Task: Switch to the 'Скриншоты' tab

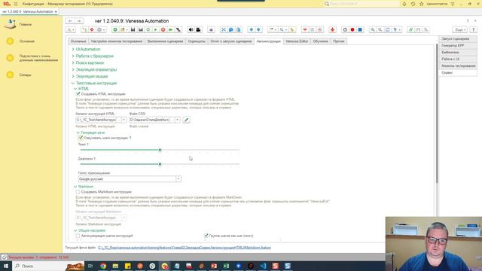Action: (x=197, y=41)
